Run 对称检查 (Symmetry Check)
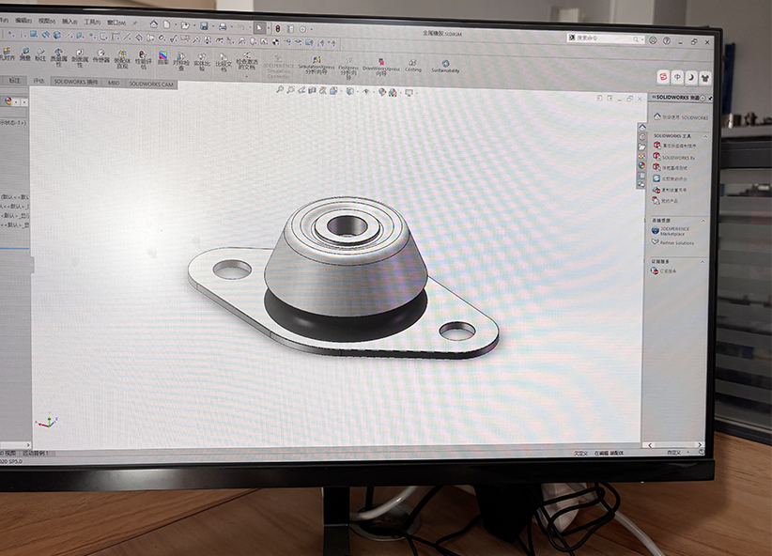The height and width of the screenshot is (556, 772). click(181, 61)
